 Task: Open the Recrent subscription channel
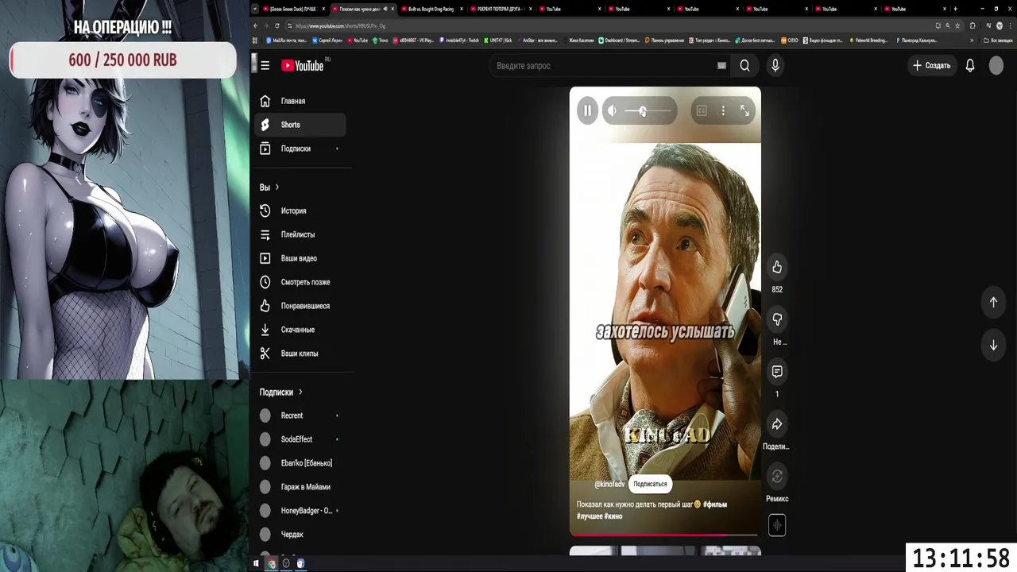[300, 415]
